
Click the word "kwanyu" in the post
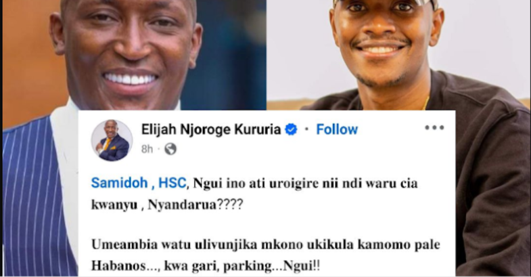point(114,205)
